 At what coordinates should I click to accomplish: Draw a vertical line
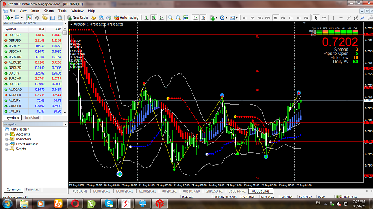click(333, 18)
